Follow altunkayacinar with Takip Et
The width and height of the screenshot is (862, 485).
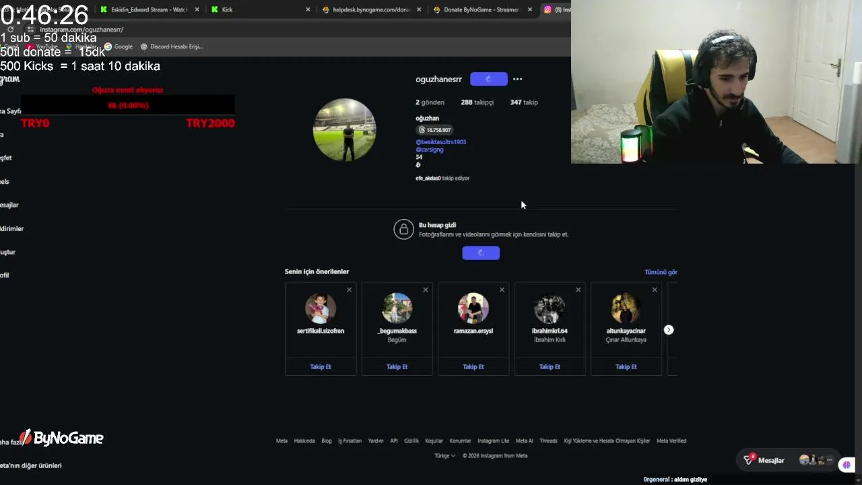click(626, 366)
